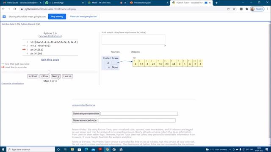
Task: Open Cortana circle icon on taskbar
Action: pos(58,149)
